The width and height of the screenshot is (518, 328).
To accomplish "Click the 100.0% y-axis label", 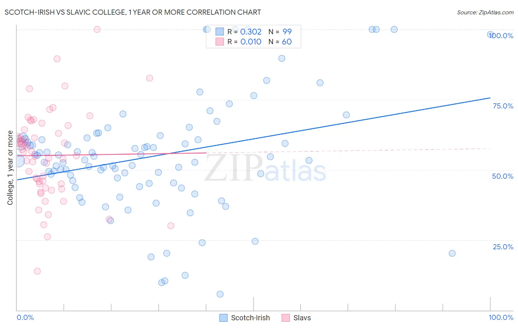I will pyautogui.click(x=501, y=36).
